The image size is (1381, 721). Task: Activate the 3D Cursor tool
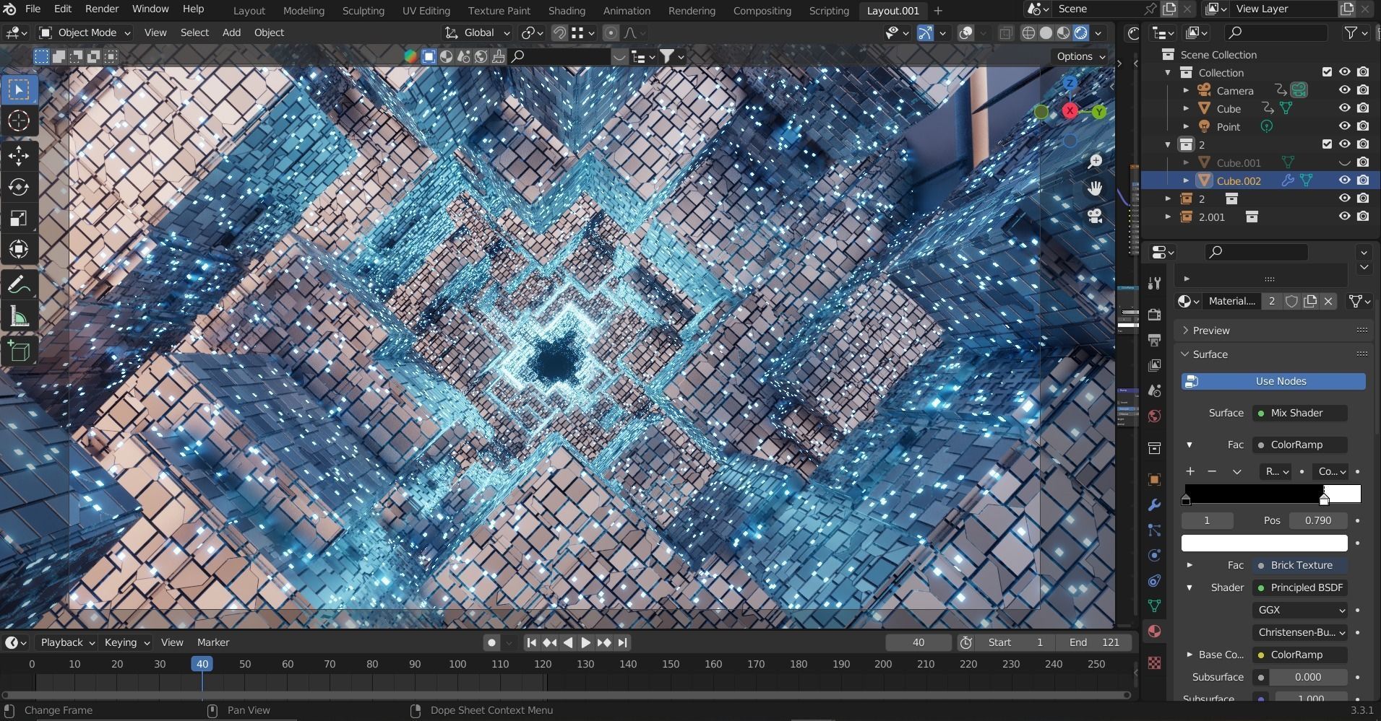pos(19,121)
